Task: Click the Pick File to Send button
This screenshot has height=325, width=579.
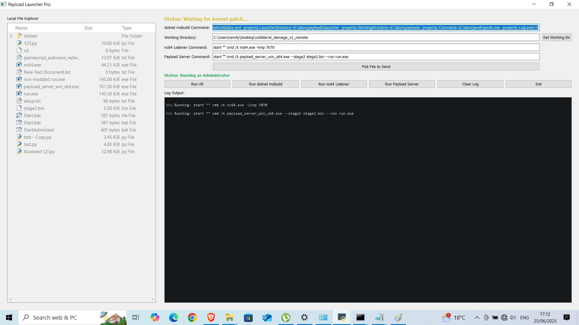Action: coord(376,67)
